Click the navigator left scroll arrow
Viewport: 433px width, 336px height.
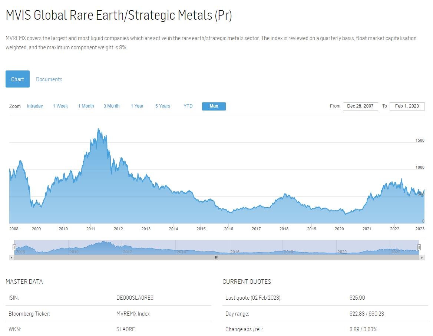pos(11,257)
